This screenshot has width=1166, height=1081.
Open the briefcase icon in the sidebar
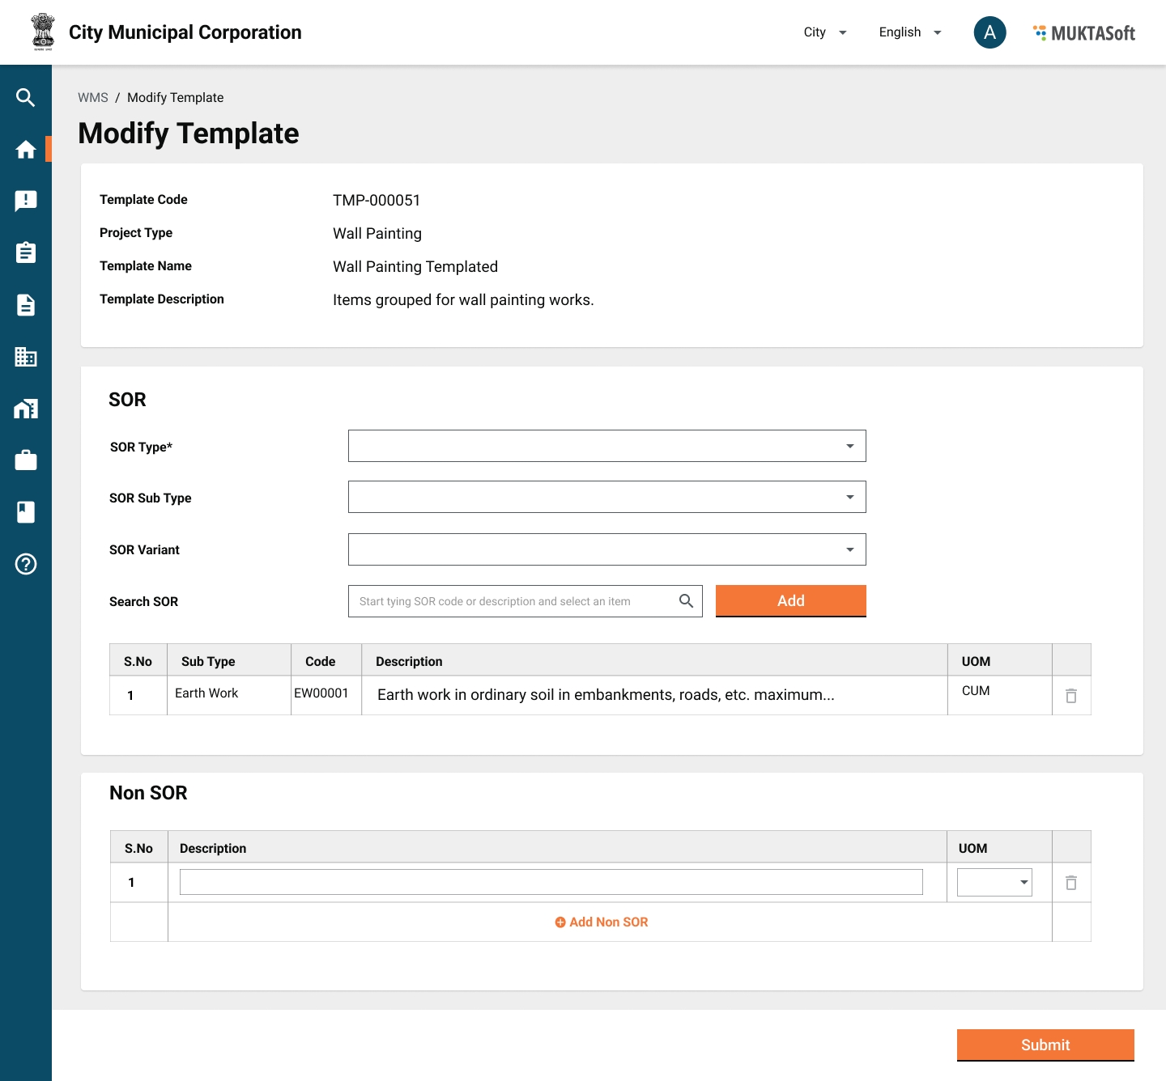tap(26, 460)
